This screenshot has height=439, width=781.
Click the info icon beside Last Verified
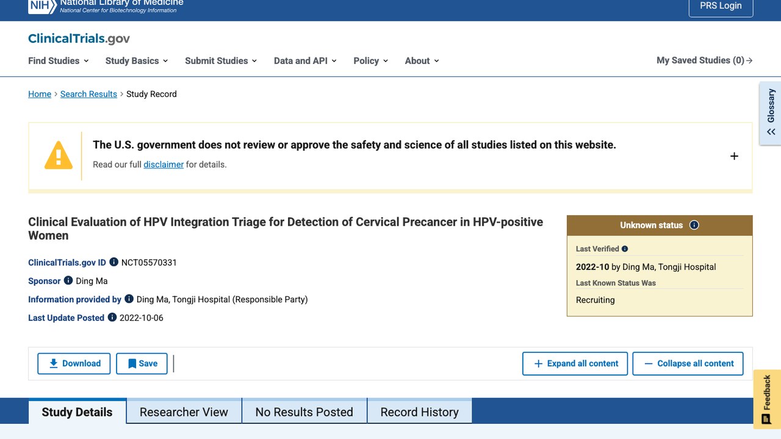tap(625, 249)
